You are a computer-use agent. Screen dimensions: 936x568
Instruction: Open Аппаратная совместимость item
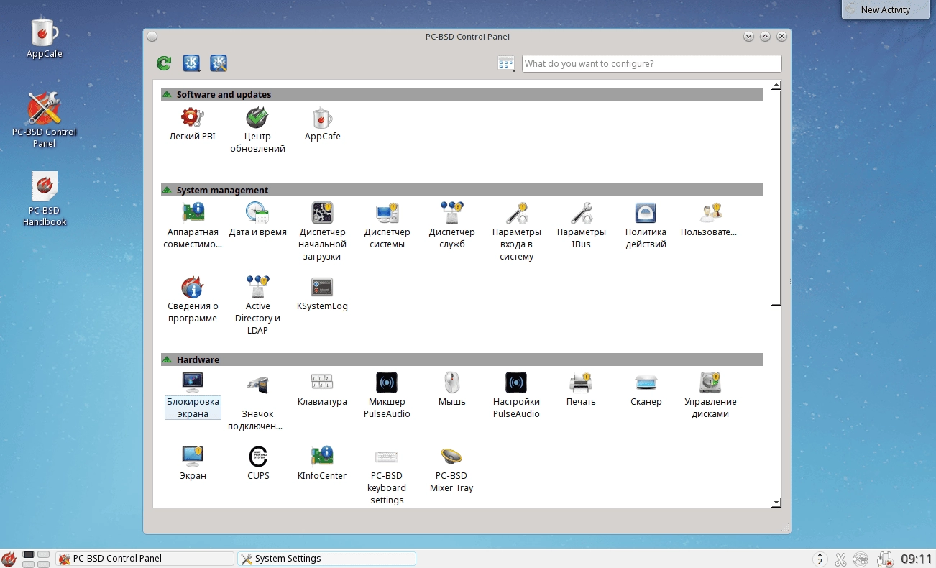193,226
